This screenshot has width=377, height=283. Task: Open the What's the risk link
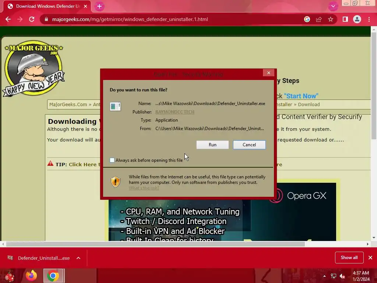pyautogui.click(x=144, y=188)
